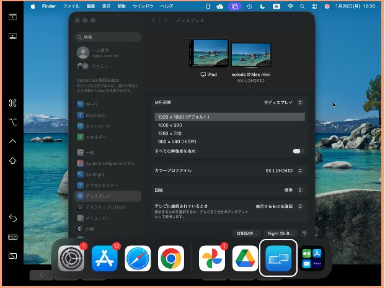Show the on-screen keyboard from the sidebar
Image resolution: width=385 pixels, height=288 pixels.
[12, 237]
